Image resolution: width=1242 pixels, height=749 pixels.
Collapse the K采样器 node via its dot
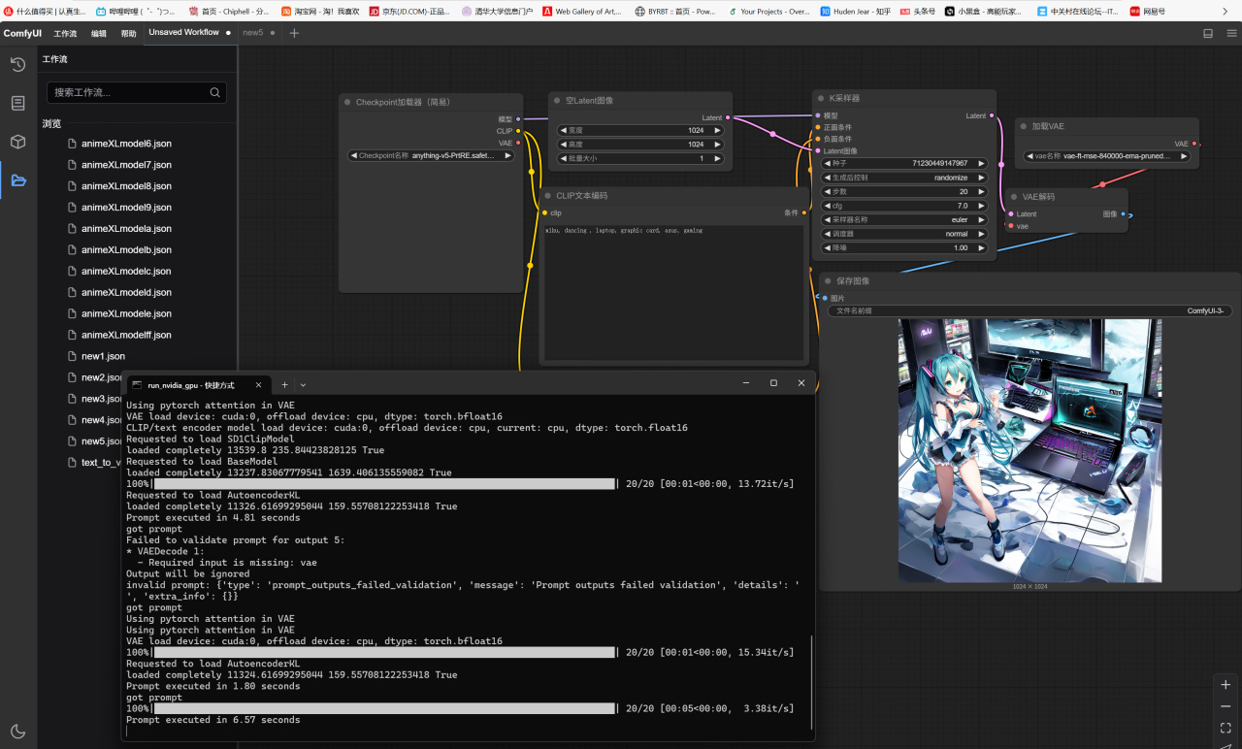(x=820, y=99)
